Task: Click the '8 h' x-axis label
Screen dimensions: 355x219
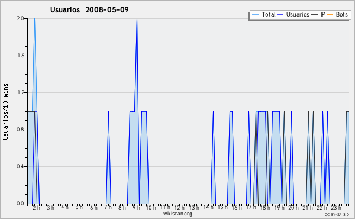Action: (x=122, y=207)
